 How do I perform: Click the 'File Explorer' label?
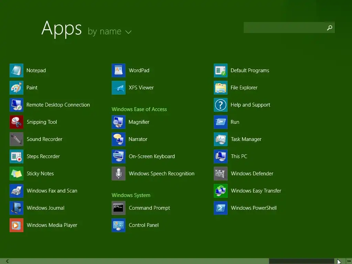tap(244, 88)
